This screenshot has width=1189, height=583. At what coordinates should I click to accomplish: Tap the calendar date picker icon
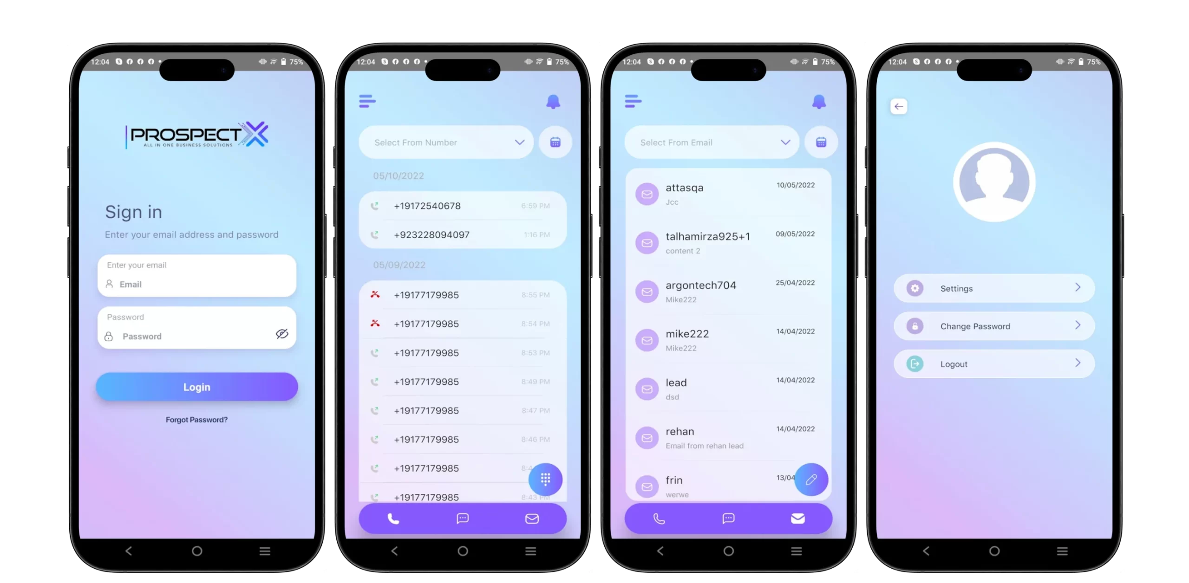coord(555,142)
